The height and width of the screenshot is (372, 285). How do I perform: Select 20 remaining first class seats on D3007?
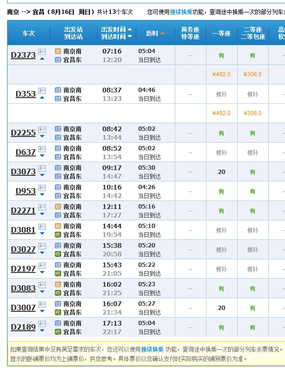(222, 308)
